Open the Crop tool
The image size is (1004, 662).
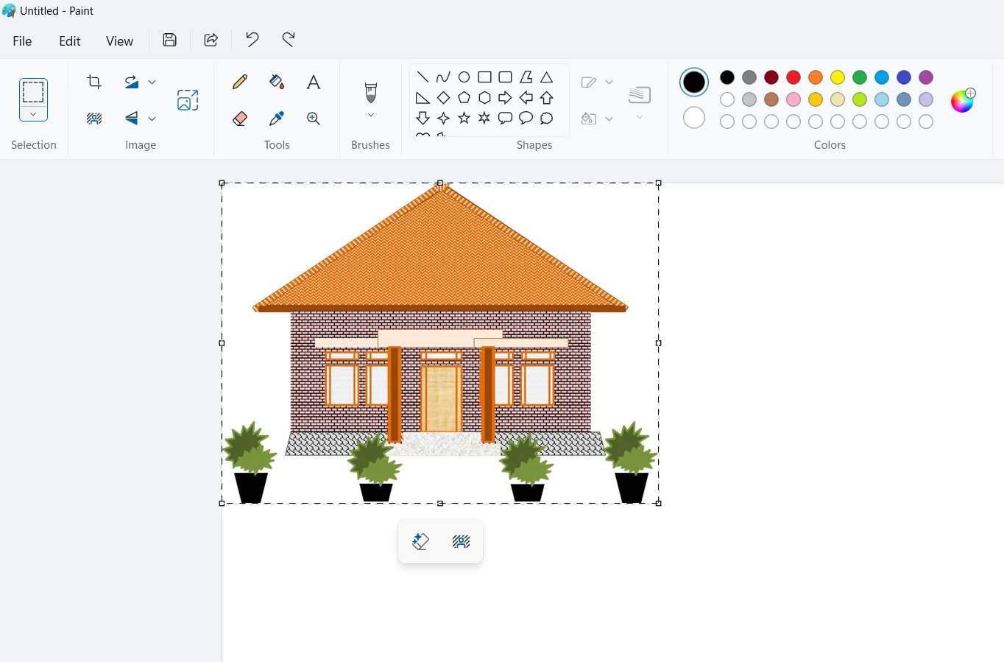point(93,82)
